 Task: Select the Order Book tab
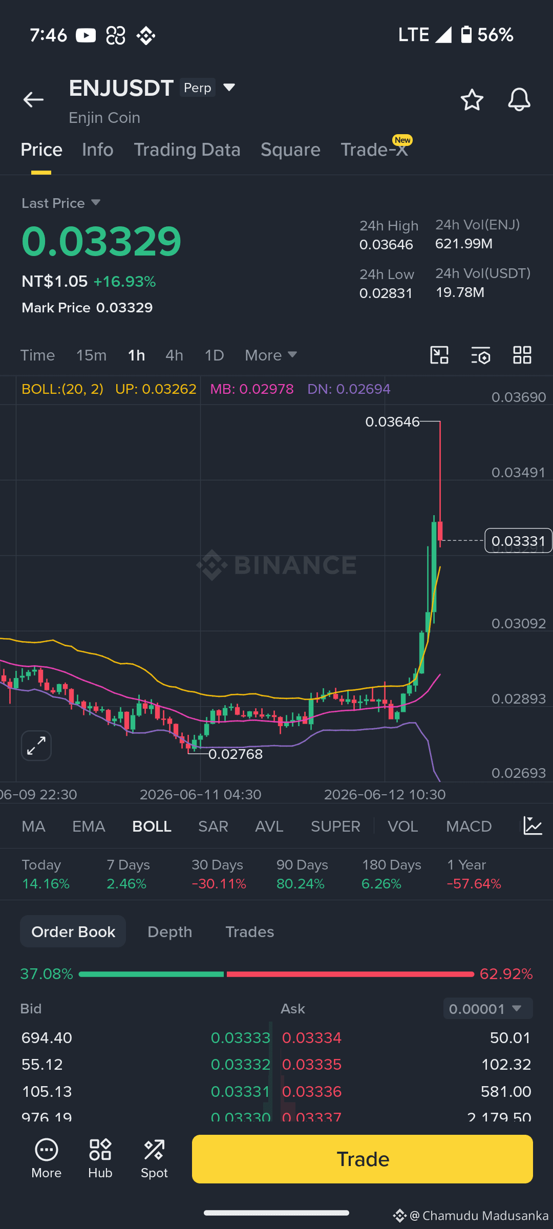click(73, 931)
